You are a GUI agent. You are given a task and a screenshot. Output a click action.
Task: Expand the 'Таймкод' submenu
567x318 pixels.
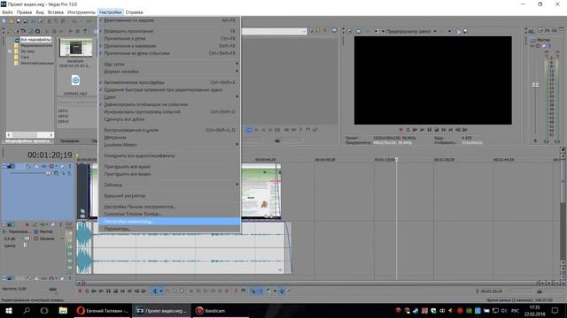click(169, 185)
